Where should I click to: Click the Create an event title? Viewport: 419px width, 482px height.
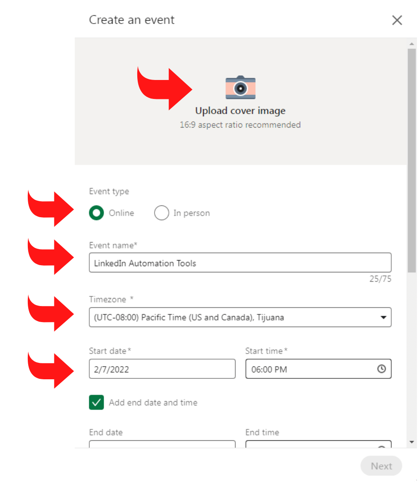pos(131,20)
